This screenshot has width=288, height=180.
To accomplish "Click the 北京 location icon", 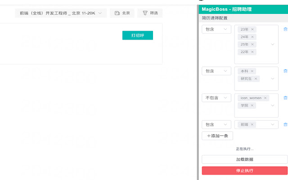I will [x=117, y=13].
